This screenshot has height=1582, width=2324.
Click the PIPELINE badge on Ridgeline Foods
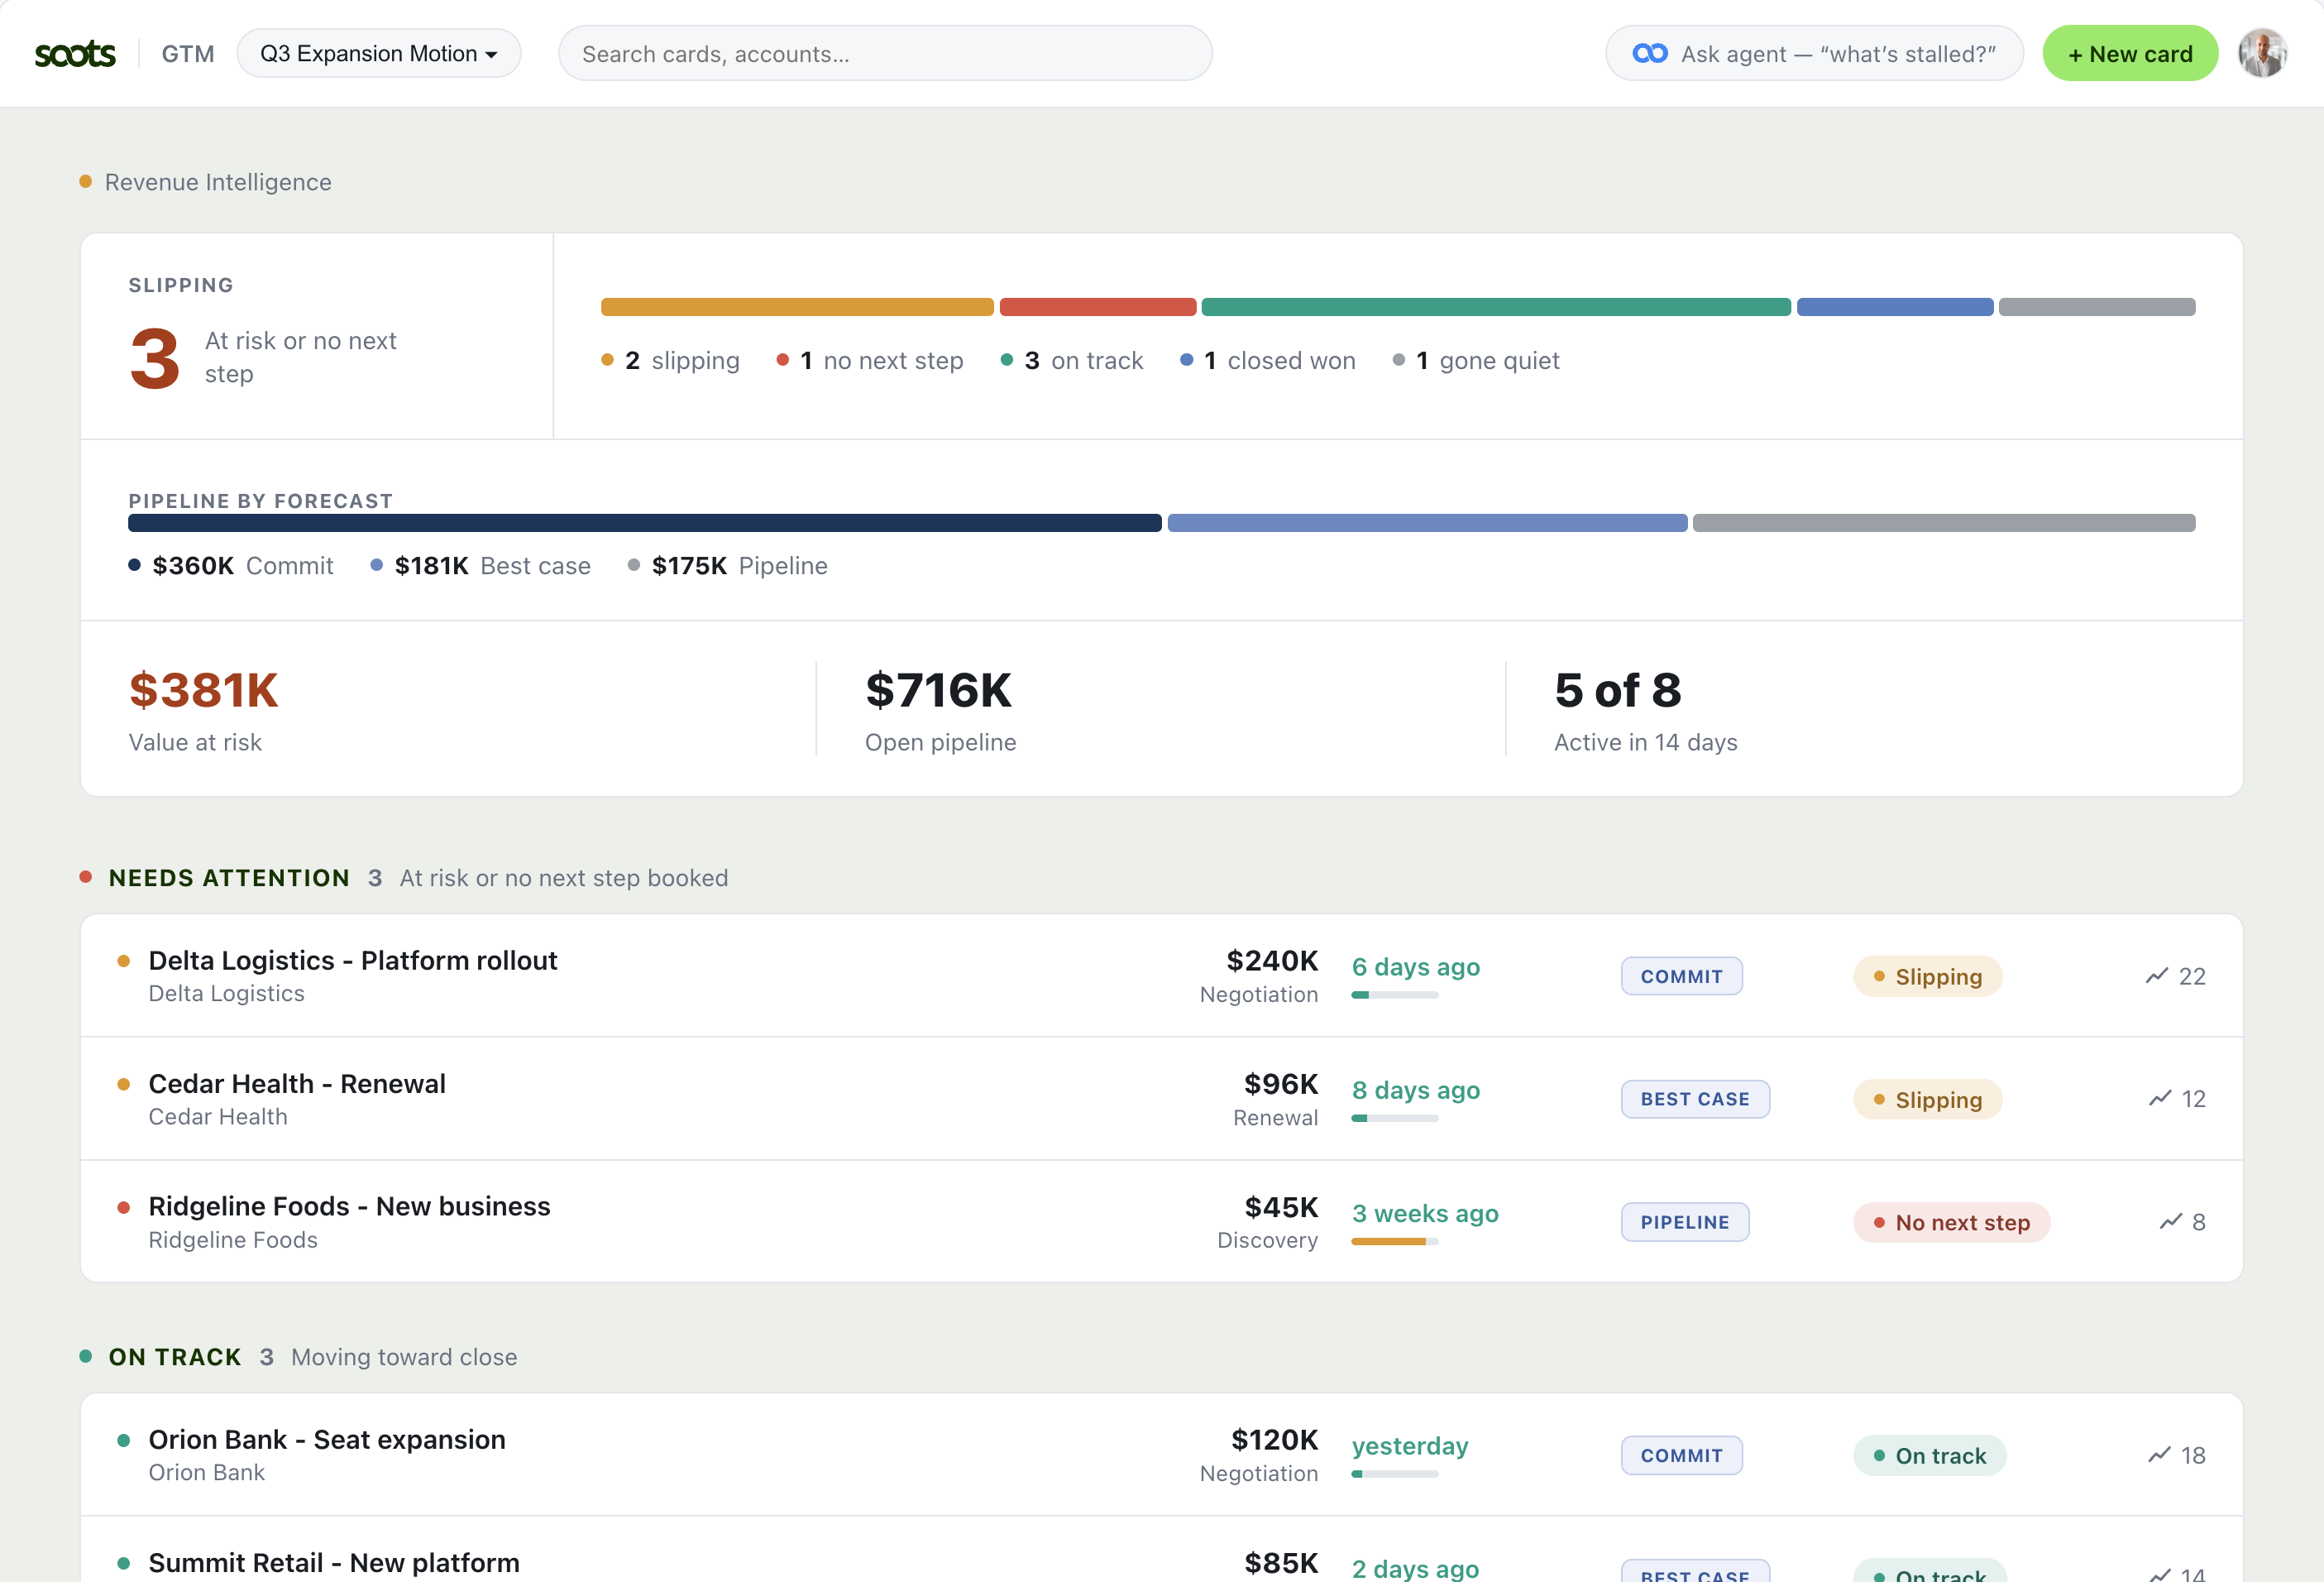[1685, 1223]
